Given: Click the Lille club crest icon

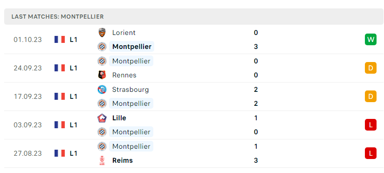Looking at the screenshot, I should tap(102, 118).
